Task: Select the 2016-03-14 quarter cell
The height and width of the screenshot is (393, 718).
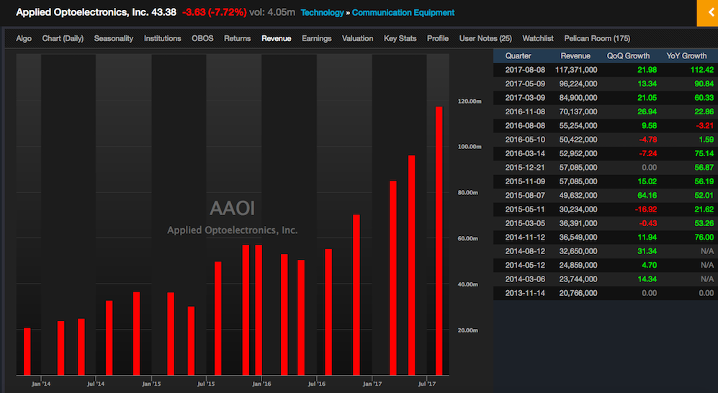Action: pyautogui.click(x=525, y=154)
